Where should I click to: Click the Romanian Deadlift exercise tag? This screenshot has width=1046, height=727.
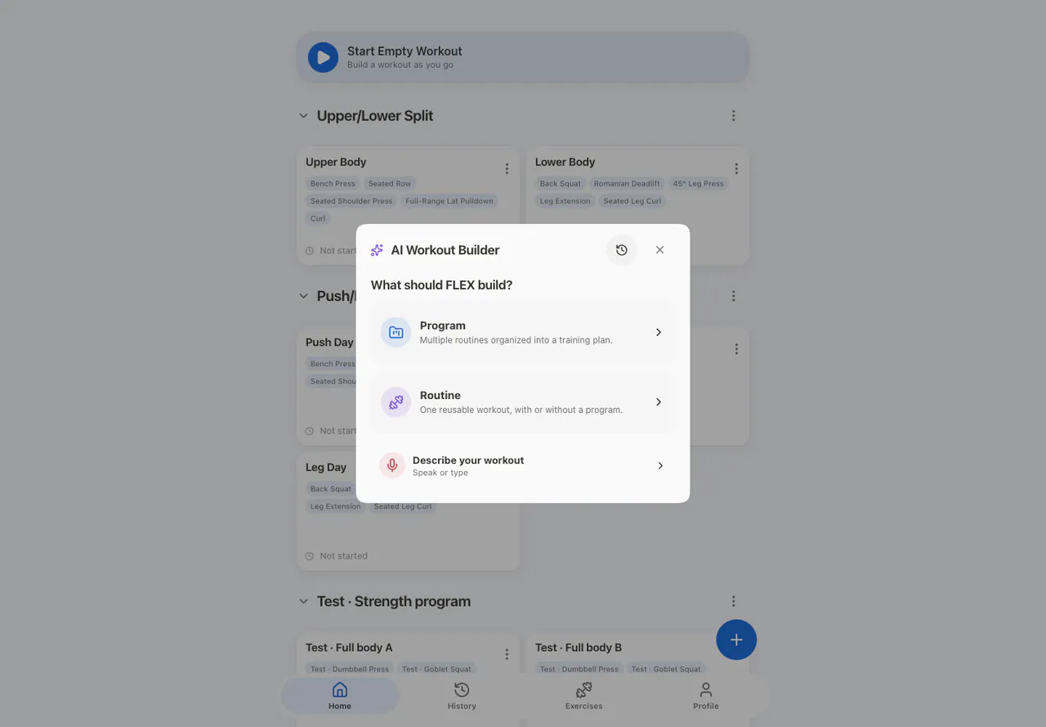627,184
